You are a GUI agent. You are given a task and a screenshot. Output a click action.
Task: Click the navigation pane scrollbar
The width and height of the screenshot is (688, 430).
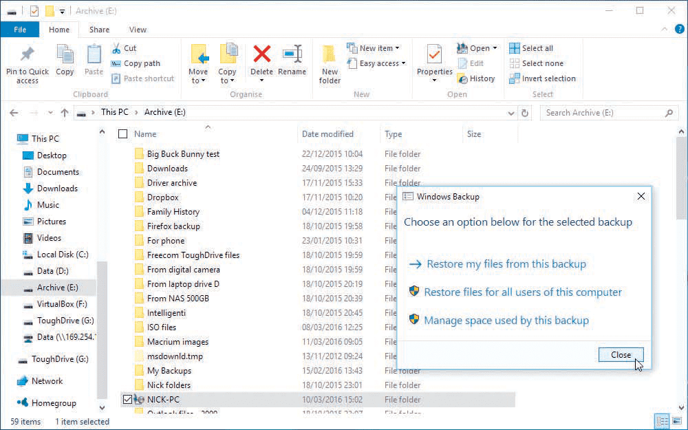102,329
